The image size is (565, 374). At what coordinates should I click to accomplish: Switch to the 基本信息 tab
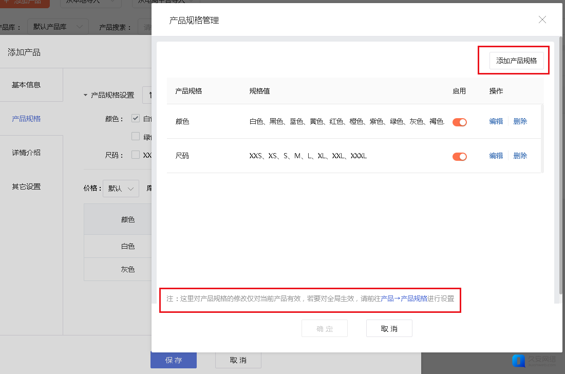pos(26,85)
